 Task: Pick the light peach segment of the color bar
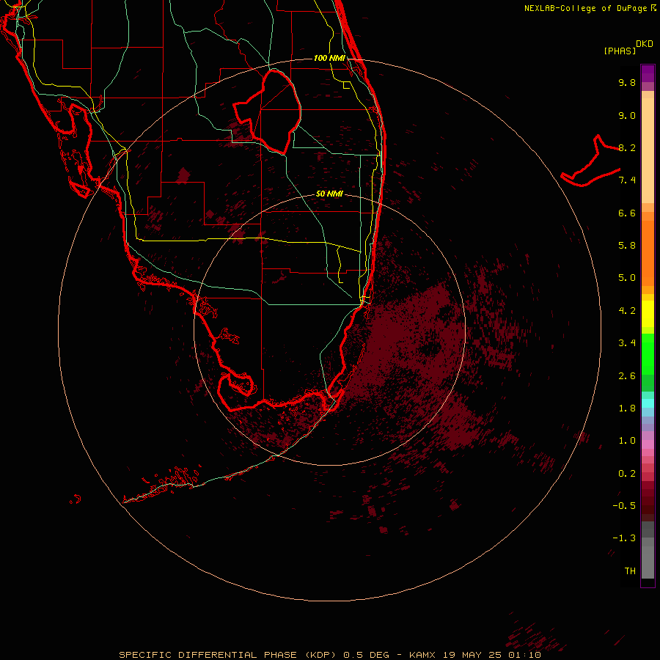coord(648,150)
